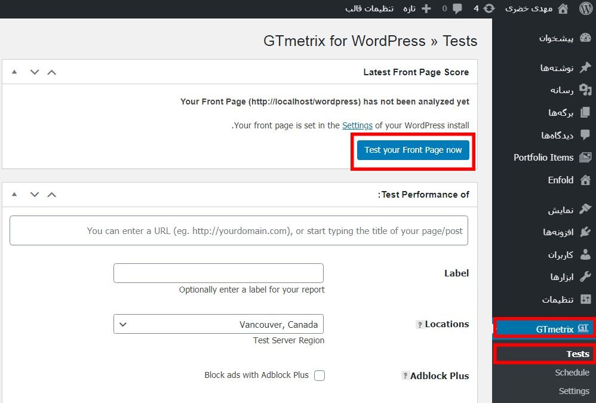This screenshot has height=403, width=596.
Task: Click the comments speech icon in sidebar
Action: (585, 135)
